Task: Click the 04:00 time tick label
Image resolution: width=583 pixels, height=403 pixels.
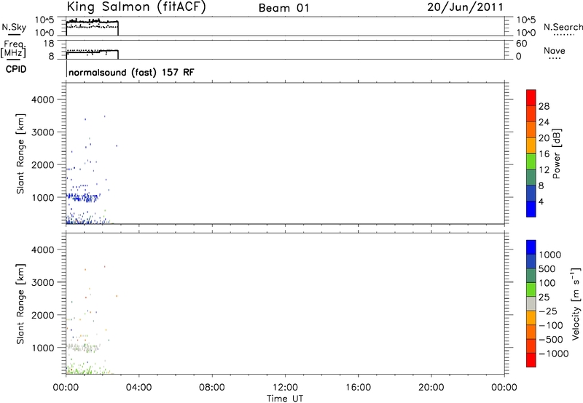Action: [139, 388]
